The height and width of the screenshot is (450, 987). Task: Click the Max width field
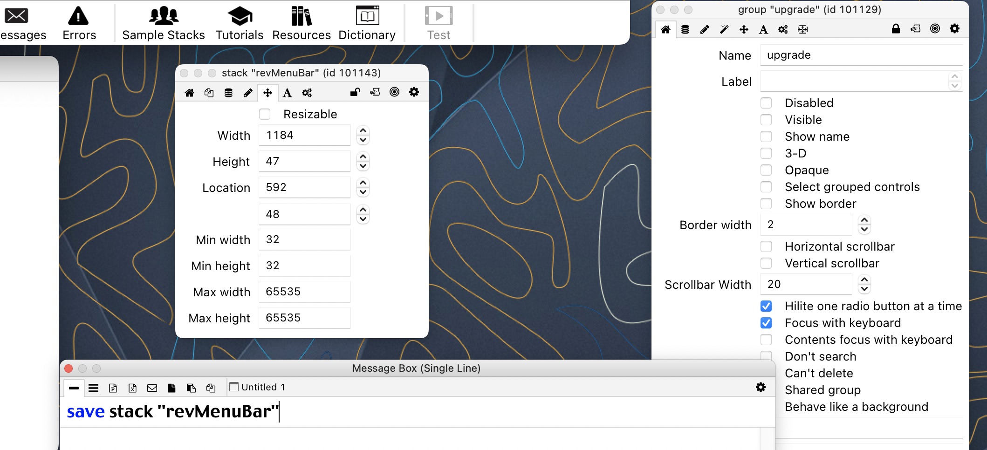(305, 292)
